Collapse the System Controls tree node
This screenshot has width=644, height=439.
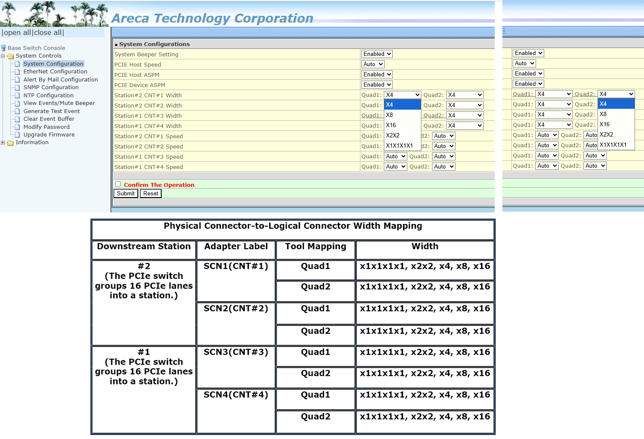pos(3,56)
